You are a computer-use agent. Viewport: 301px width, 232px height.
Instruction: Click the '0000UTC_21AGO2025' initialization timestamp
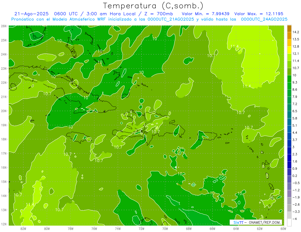point(171,19)
